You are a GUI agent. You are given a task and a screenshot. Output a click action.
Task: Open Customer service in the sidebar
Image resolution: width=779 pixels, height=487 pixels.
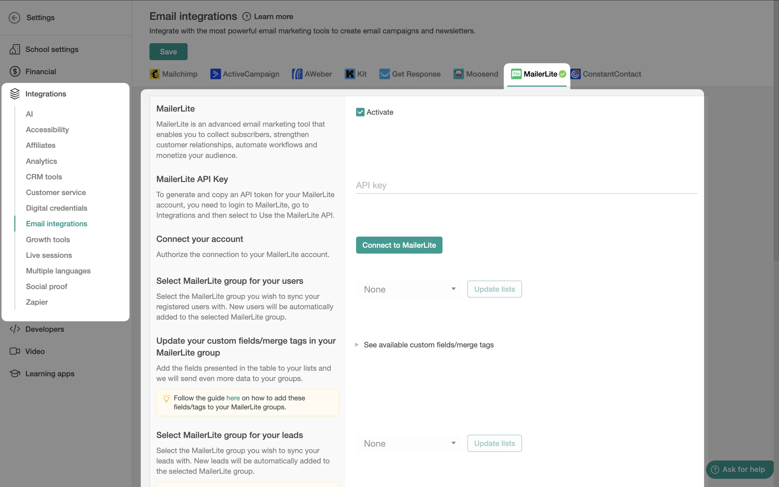56,192
